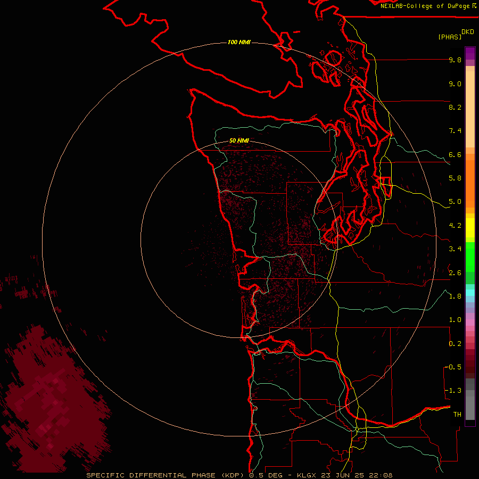Click the -1.3 scale value
This screenshot has width=479, height=479.
(x=453, y=391)
